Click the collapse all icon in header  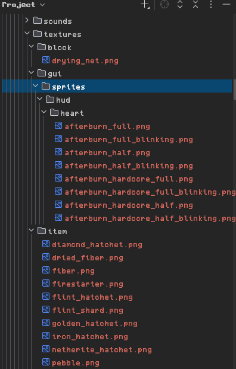pos(195,4)
